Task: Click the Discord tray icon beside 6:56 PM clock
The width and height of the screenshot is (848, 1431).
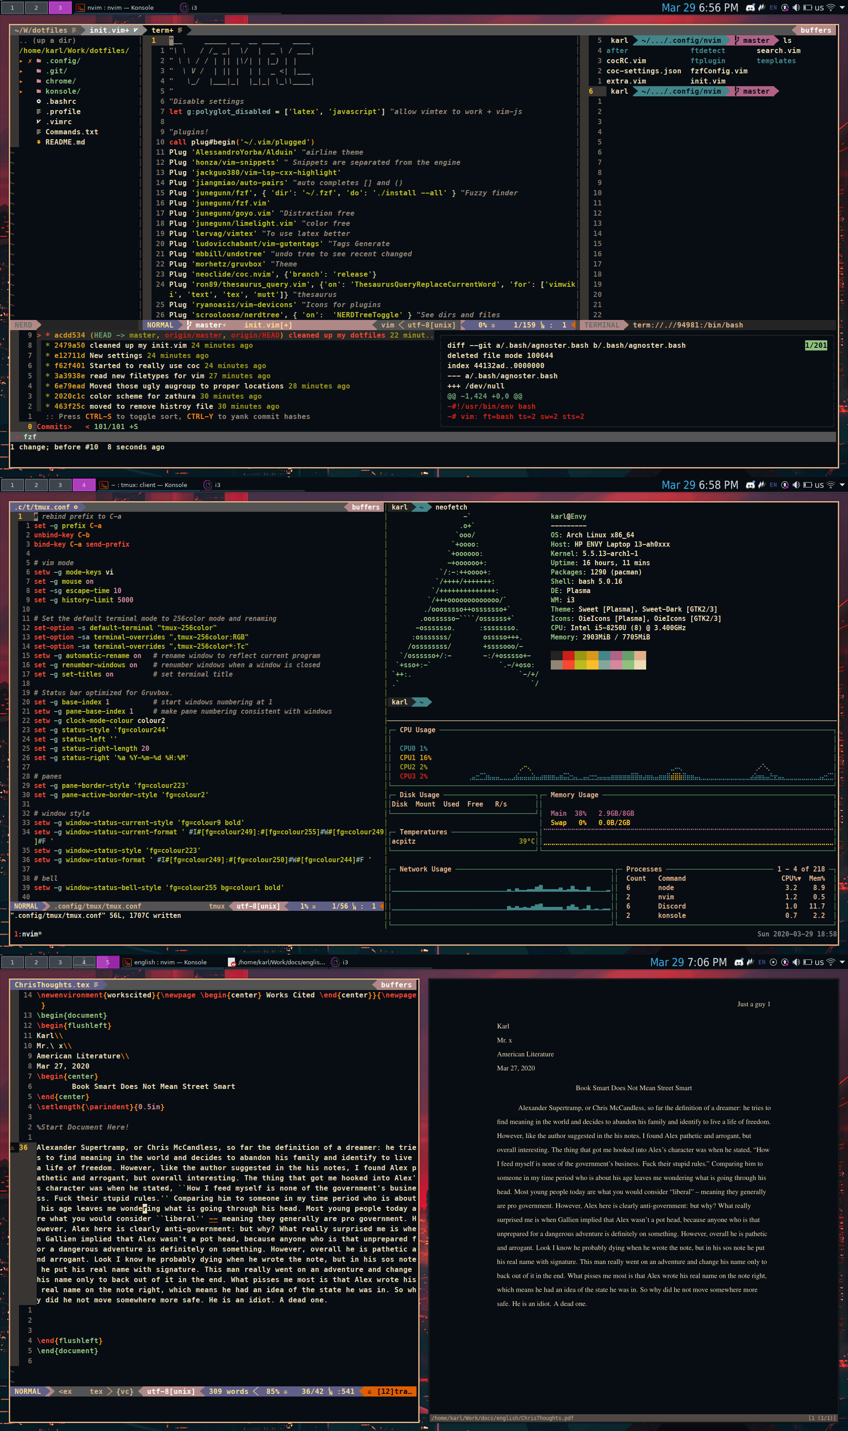Action: pos(751,8)
